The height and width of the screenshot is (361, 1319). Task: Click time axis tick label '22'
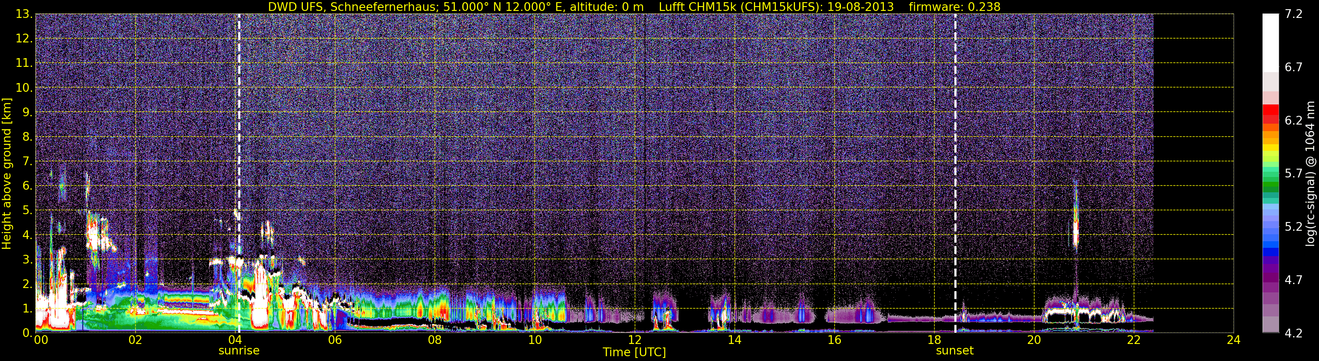[1134, 340]
